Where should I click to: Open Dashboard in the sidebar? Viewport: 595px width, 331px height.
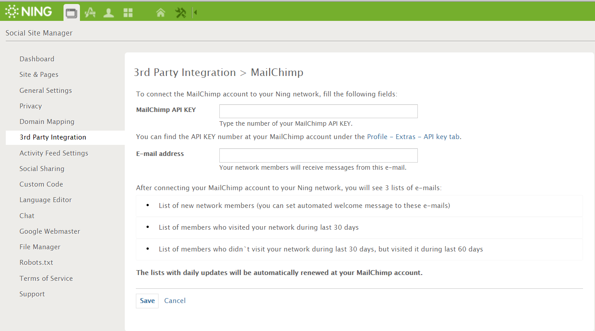[37, 59]
